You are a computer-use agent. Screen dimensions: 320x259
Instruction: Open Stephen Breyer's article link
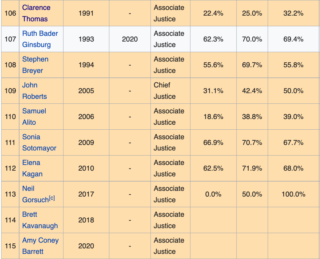(35, 65)
